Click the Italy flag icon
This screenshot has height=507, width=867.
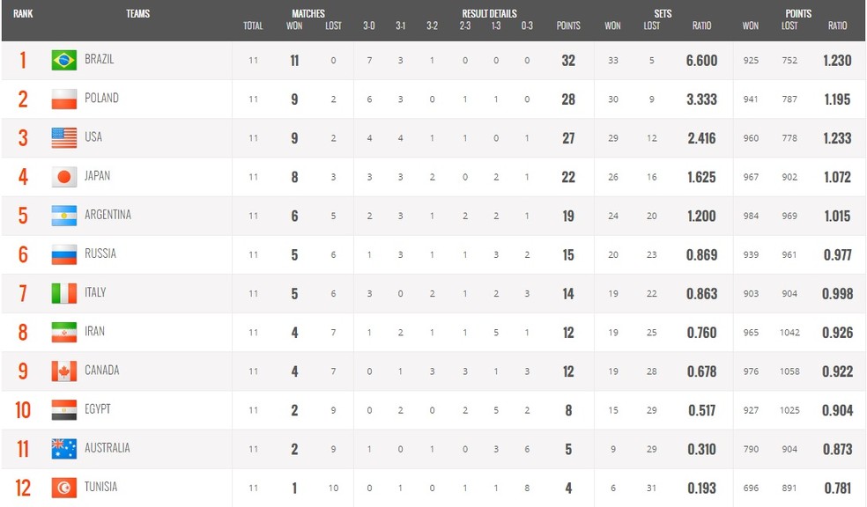tap(64, 293)
